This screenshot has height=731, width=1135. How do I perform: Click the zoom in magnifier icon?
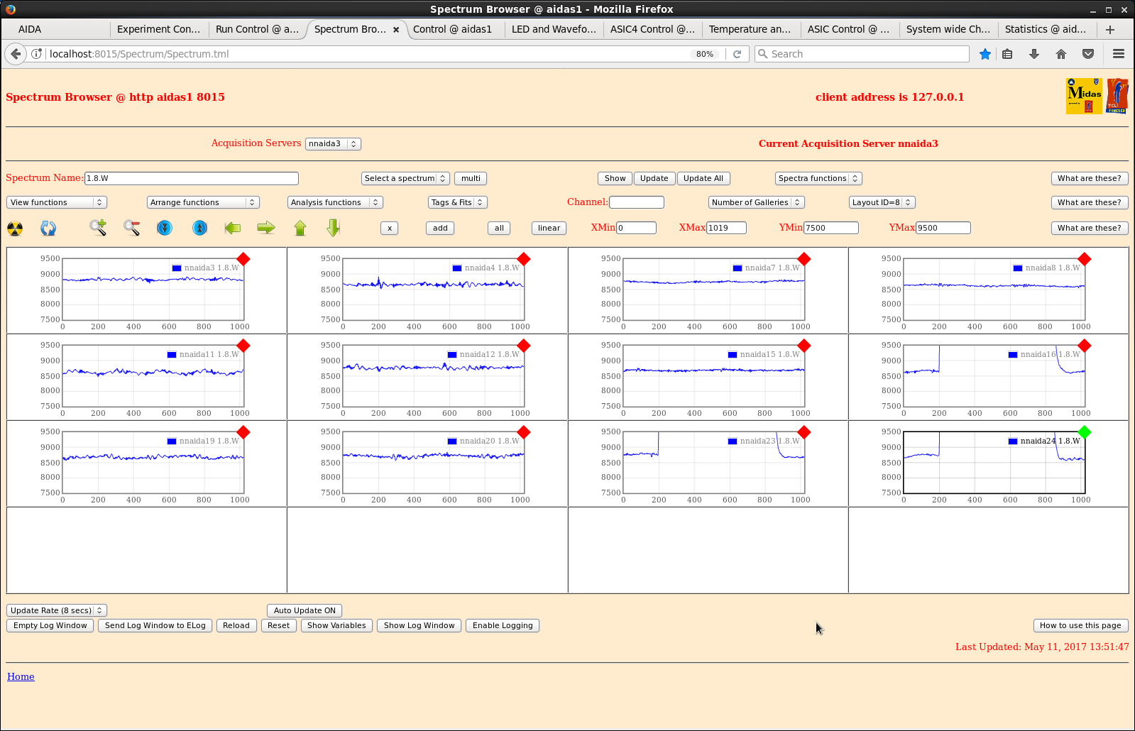pyautogui.click(x=98, y=228)
